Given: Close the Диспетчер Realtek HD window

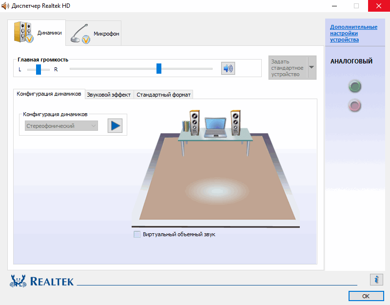Looking at the screenshot, I should coord(379,6).
